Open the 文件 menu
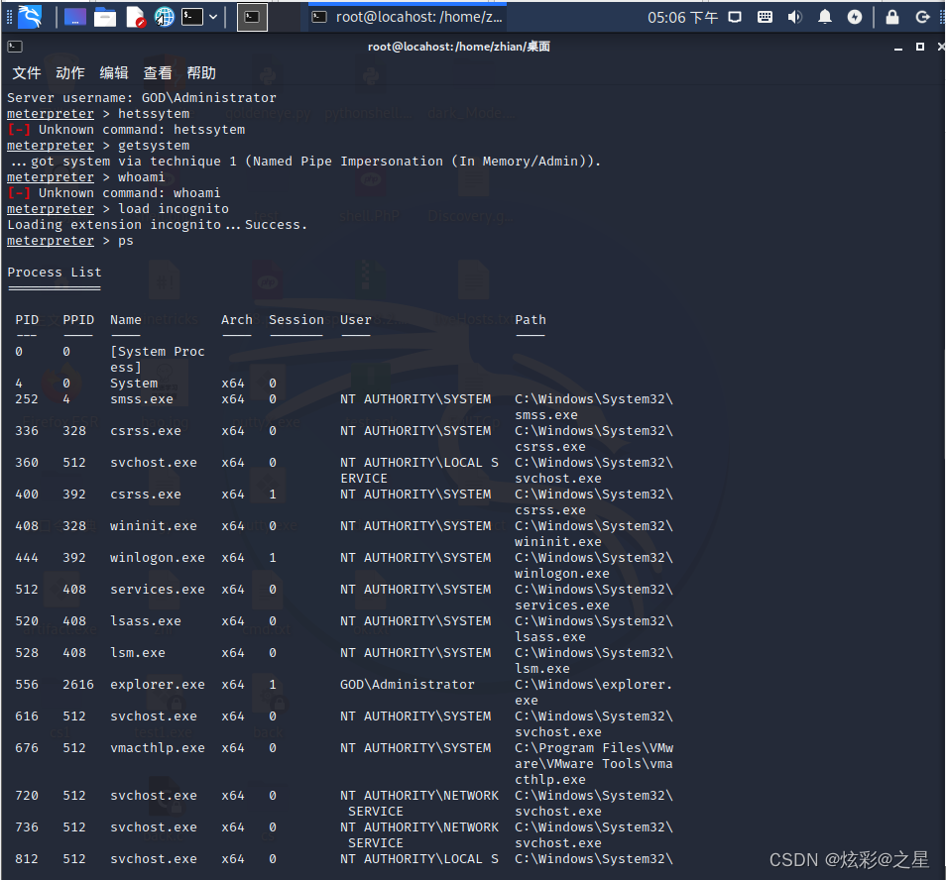Viewport: 946px width, 880px height. tap(27, 73)
